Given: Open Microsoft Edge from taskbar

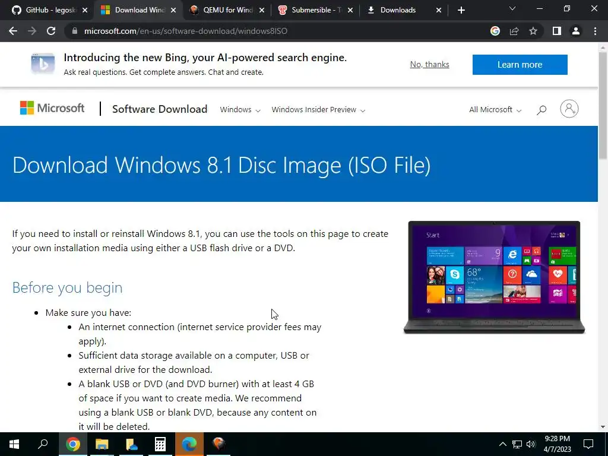Looking at the screenshot, I should tap(189, 444).
